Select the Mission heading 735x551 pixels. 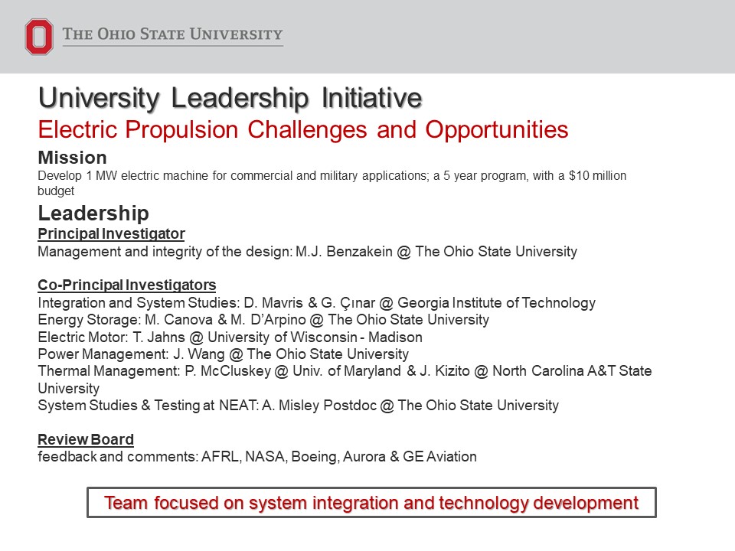(72, 158)
